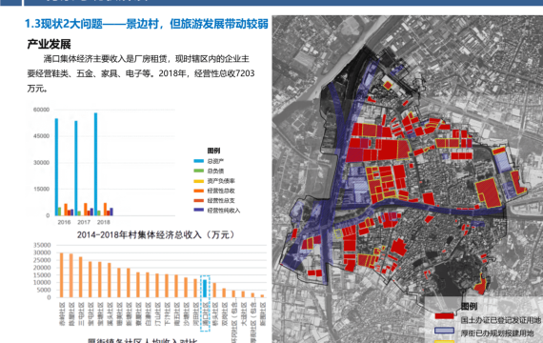Click the yellow 资产负债率 legend swatch
This screenshot has height=343, width=543.
[198, 181]
